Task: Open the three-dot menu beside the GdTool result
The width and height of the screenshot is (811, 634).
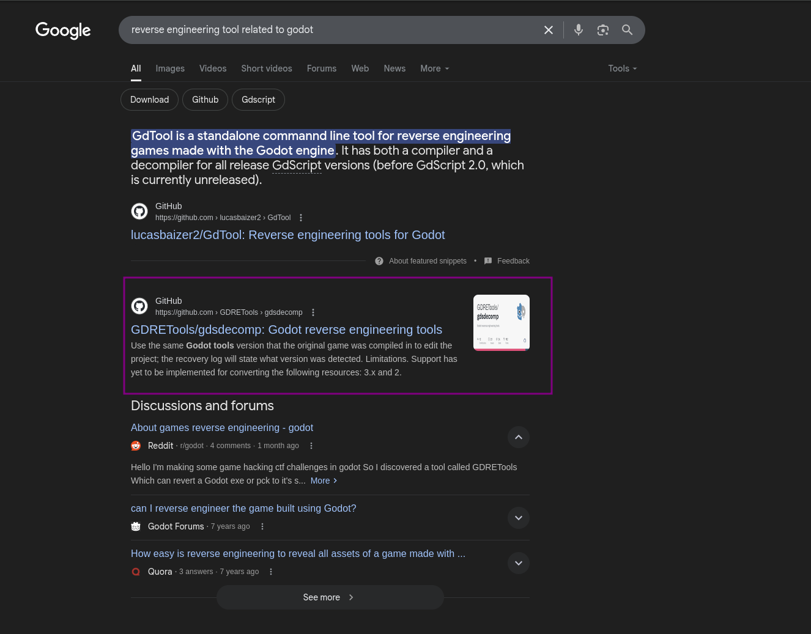Action: coord(301,218)
